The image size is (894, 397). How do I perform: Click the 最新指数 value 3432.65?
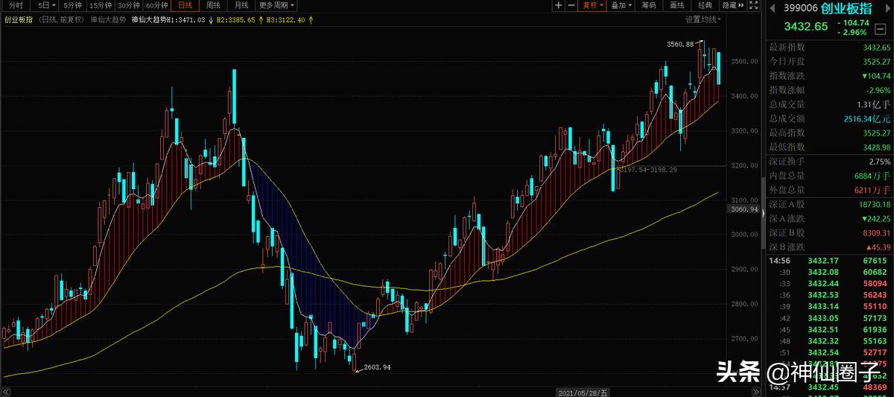[876, 48]
